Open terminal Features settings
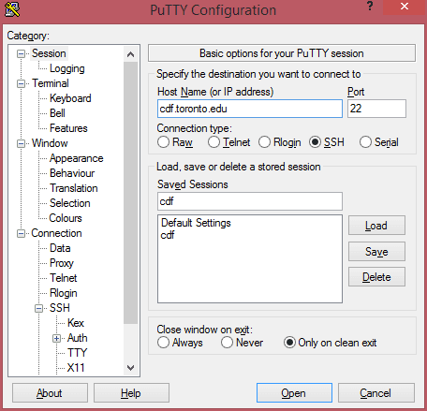This screenshot has height=411, width=427. [68, 128]
